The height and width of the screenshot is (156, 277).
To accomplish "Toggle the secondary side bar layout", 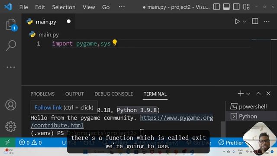I will [236, 7].
